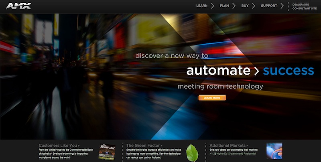Select the Residential market link
The height and width of the screenshot is (162, 321).
[x=250, y=154]
